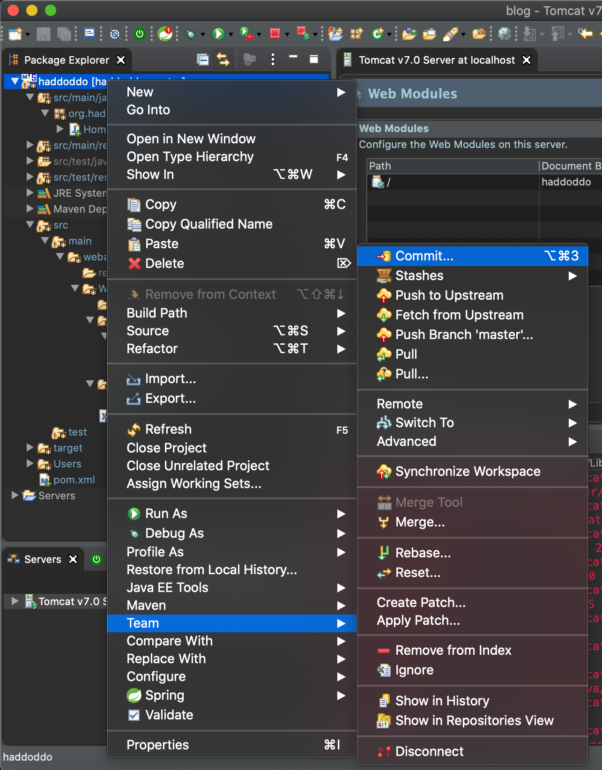Click the globe web browser toolbar icon
Viewport: 602px width, 770px height.
505,34
